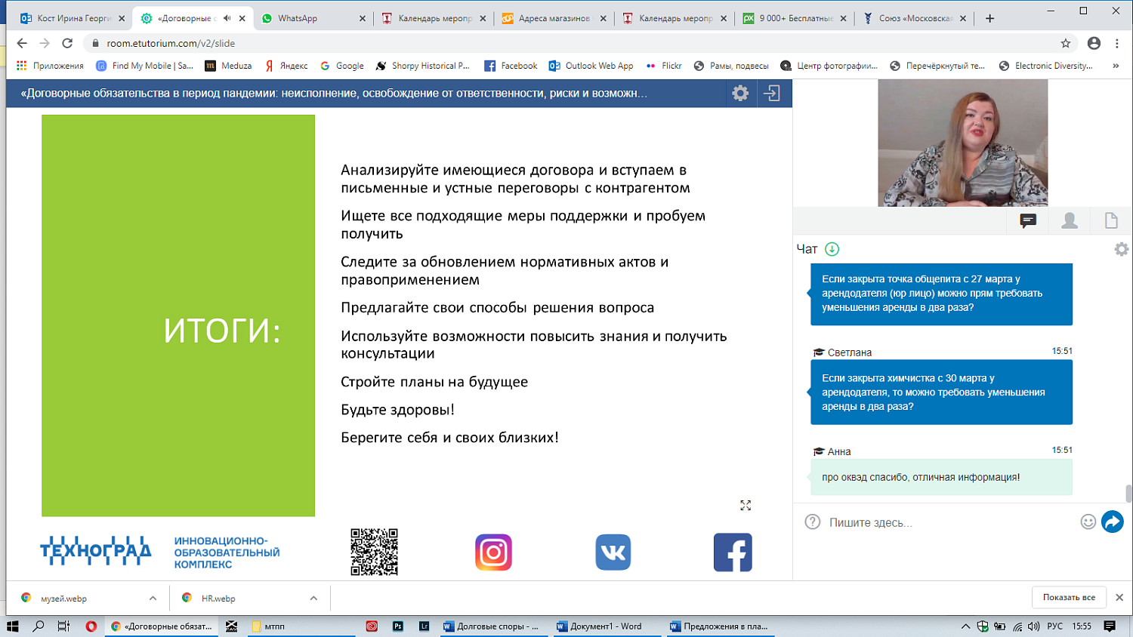This screenshot has width=1133, height=637.
Task: Open Windows taskbar search
Action: [x=38, y=626]
